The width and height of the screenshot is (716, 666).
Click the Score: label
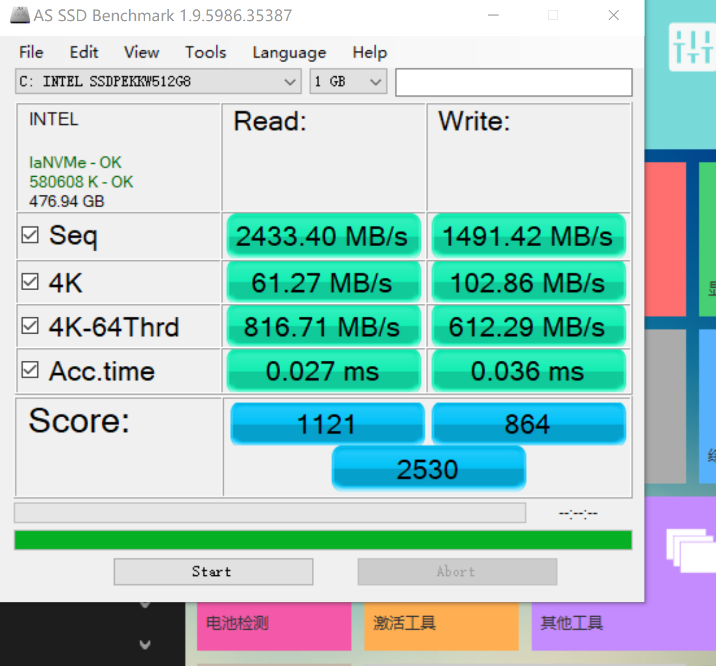pyautogui.click(x=79, y=420)
